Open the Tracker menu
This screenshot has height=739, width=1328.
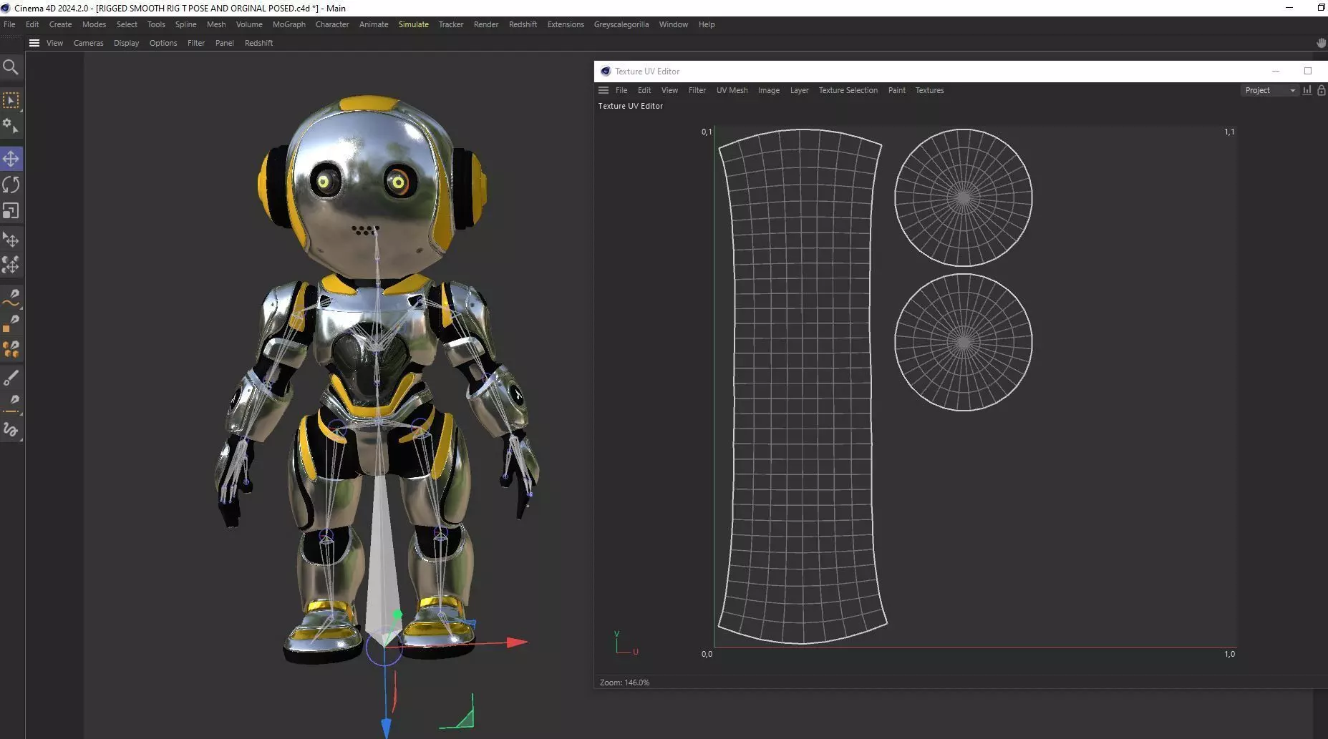coord(451,24)
